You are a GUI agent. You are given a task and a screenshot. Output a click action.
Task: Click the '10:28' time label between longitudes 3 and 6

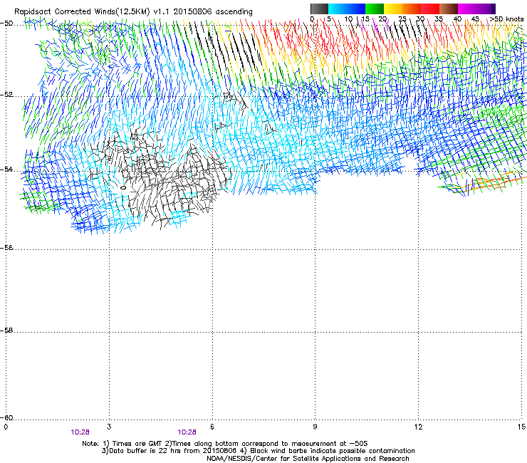187,432
